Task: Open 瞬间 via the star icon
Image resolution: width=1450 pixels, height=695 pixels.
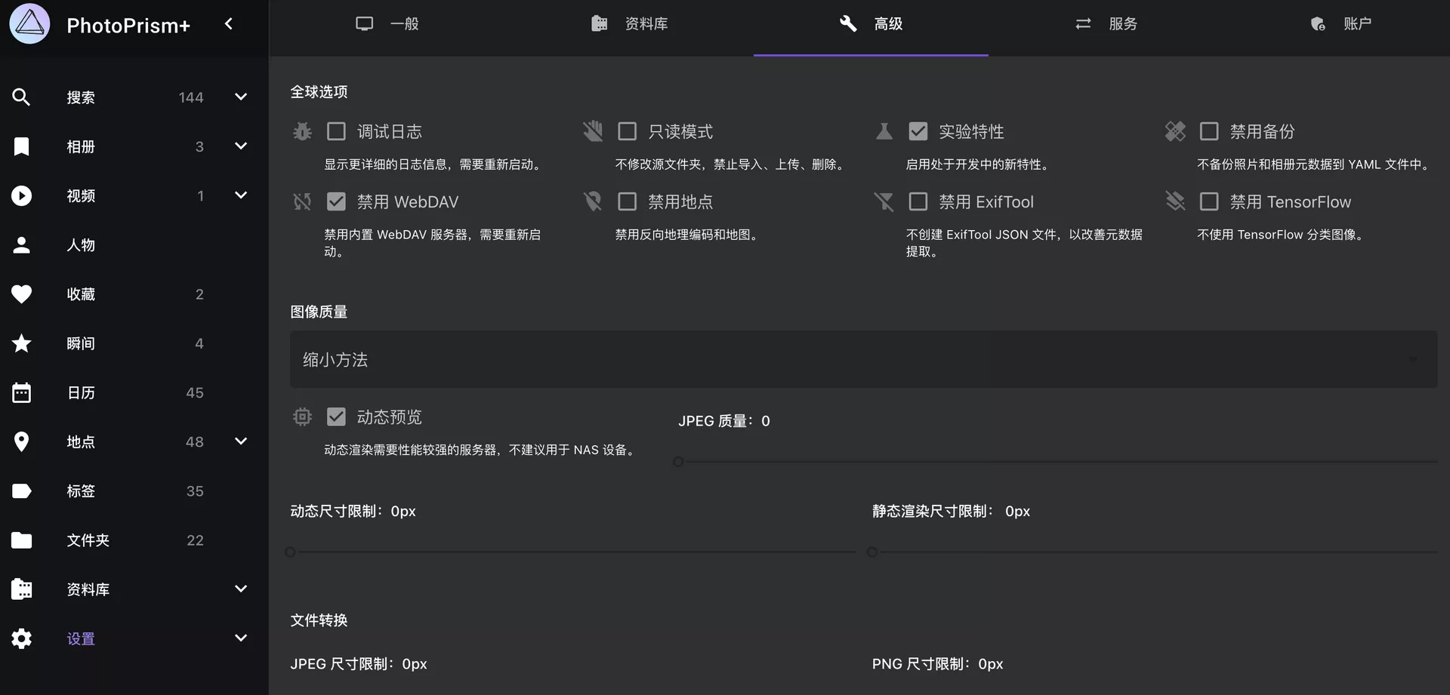Action: [x=22, y=343]
